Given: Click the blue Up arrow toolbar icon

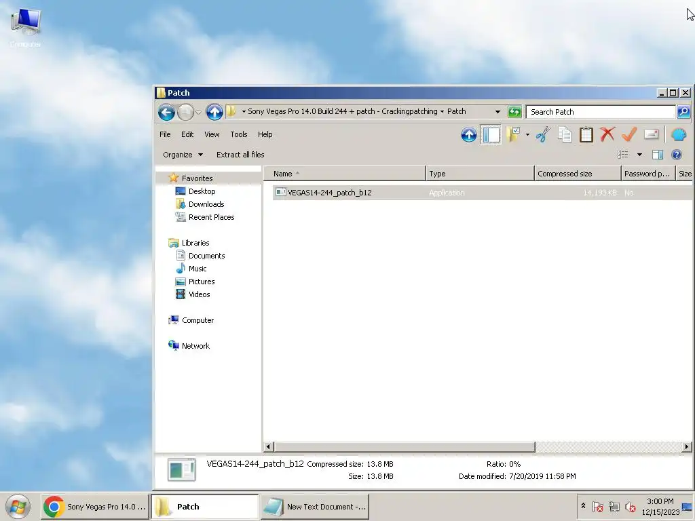Looking at the screenshot, I should [x=469, y=135].
